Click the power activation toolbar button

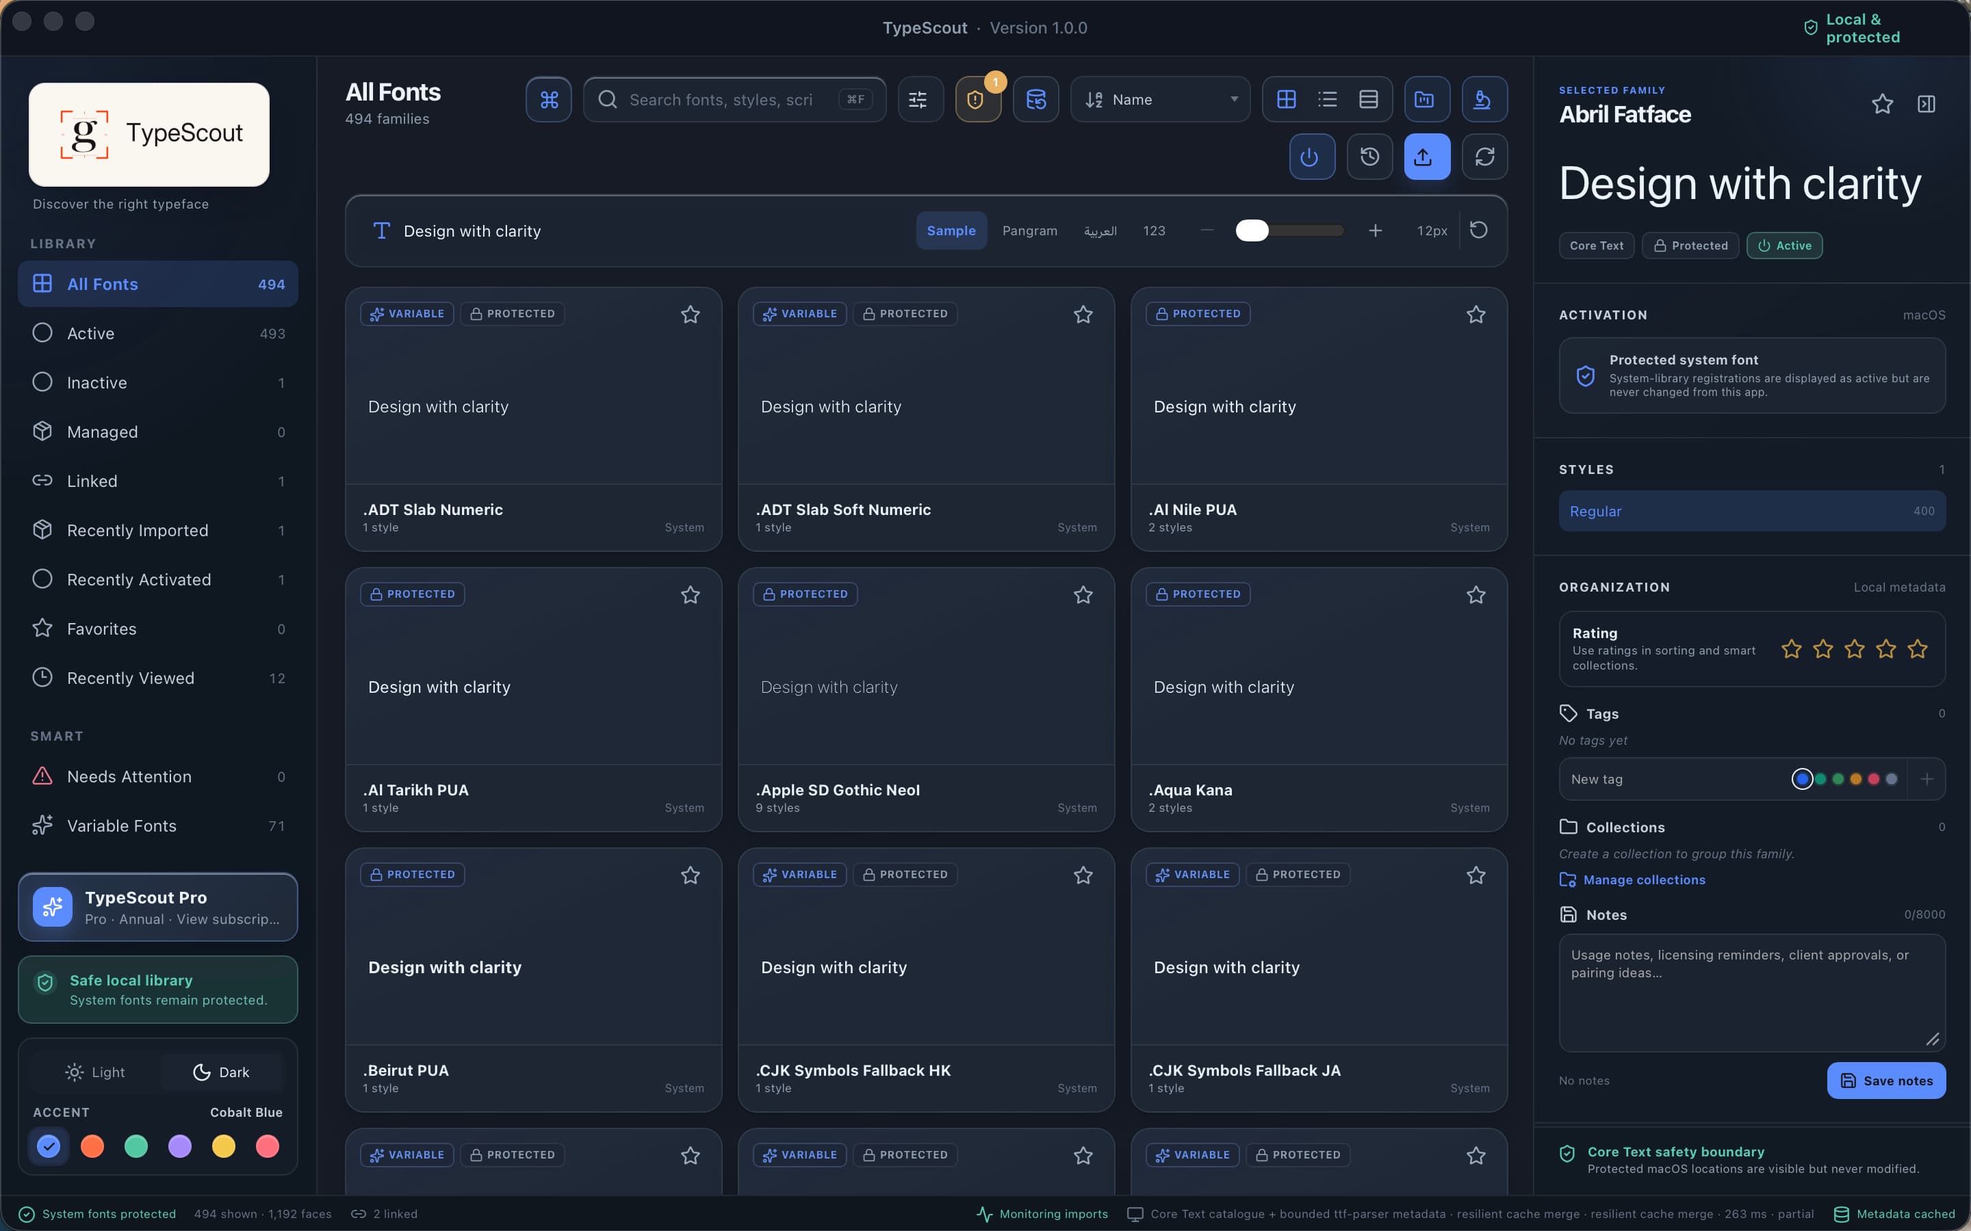click(x=1311, y=157)
